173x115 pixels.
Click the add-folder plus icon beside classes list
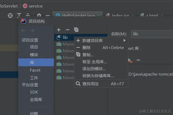point(130,60)
